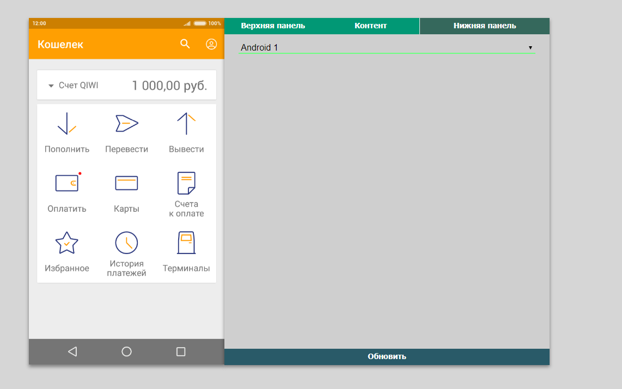The image size is (622, 389).
Task: Click the 100% battery percentage text
Action: 215,23
